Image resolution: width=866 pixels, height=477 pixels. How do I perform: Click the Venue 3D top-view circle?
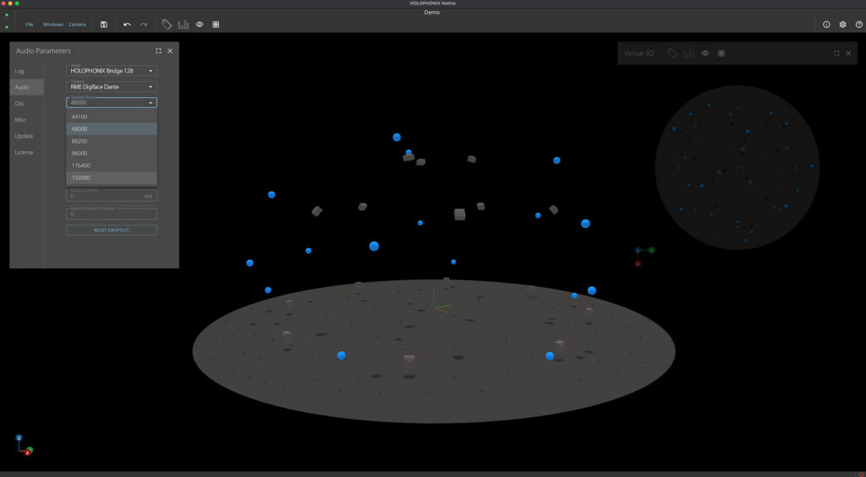point(737,167)
